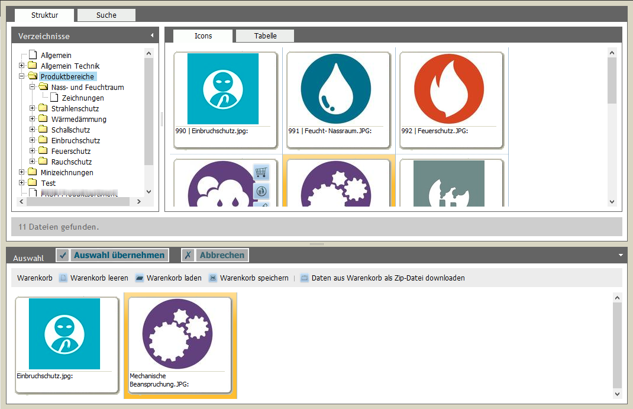Collapse the Produktbereiche folder
Viewport: 633px width, 409px height.
point(22,76)
